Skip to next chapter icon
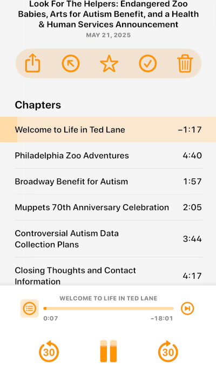Viewport: 216px width, 375px height. pos(187,309)
